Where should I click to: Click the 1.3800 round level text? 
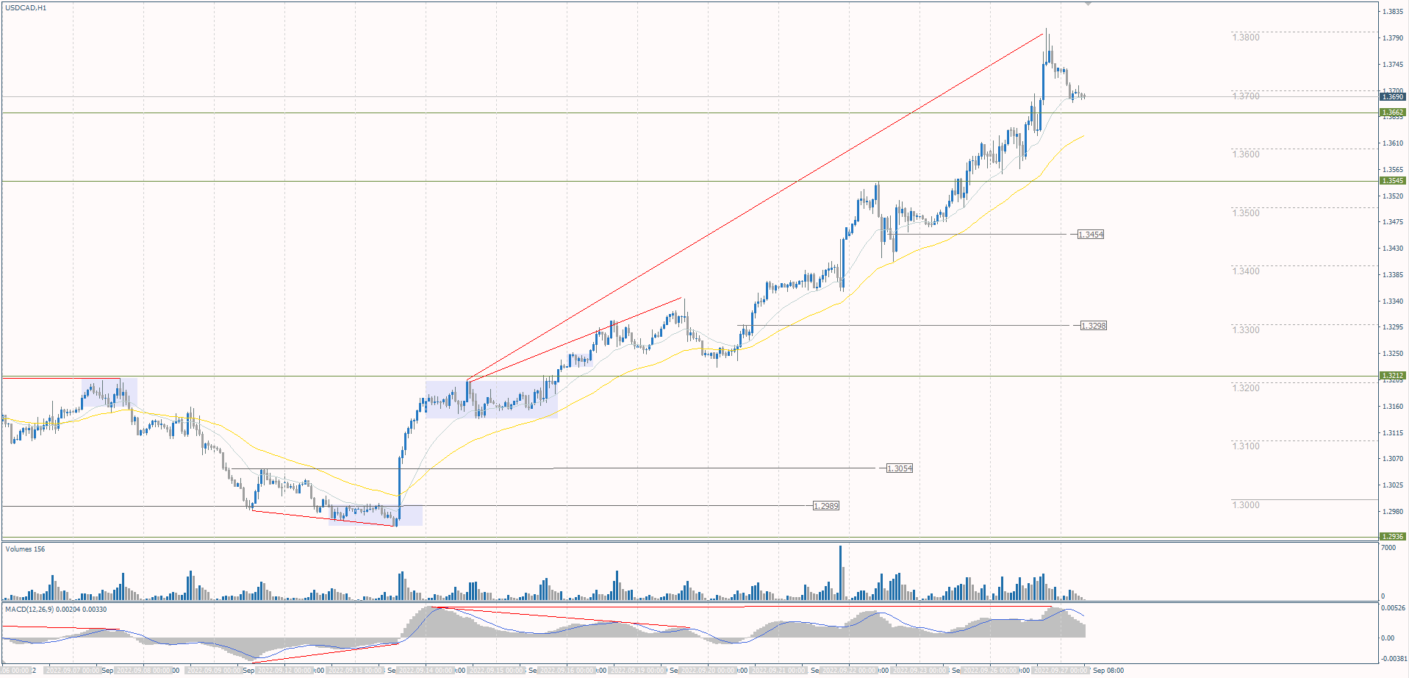[x=1246, y=38]
